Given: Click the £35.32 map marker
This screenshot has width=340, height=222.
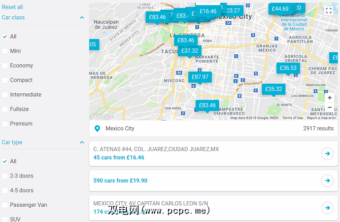Looking at the screenshot, I should point(274,89).
